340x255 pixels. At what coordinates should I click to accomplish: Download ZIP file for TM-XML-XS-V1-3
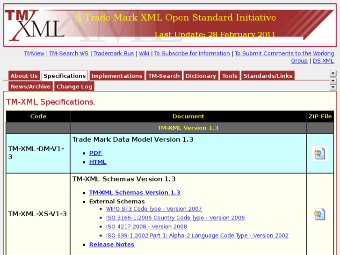[x=320, y=214]
